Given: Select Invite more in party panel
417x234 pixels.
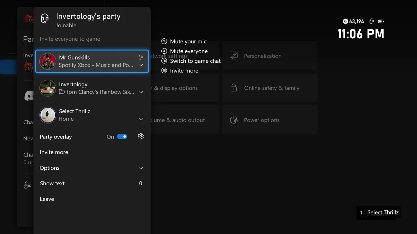Looking at the screenshot, I should point(54,152).
